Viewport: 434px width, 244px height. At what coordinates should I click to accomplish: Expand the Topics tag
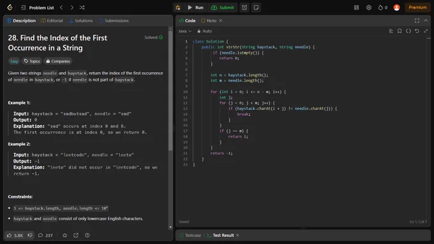[32, 61]
